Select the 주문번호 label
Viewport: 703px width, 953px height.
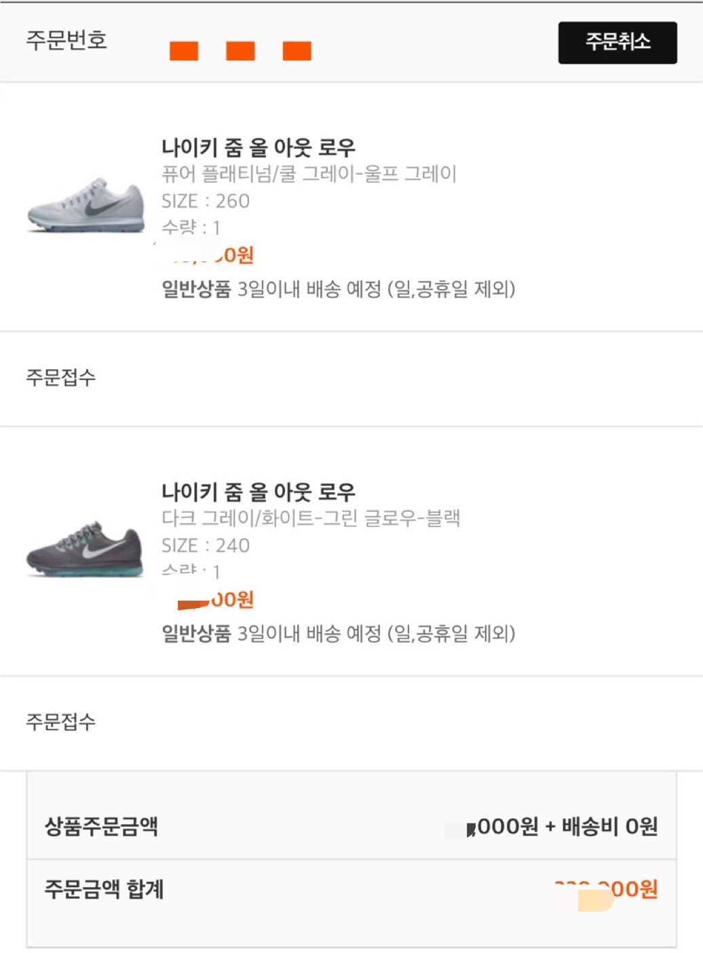click(x=66, y=40)
